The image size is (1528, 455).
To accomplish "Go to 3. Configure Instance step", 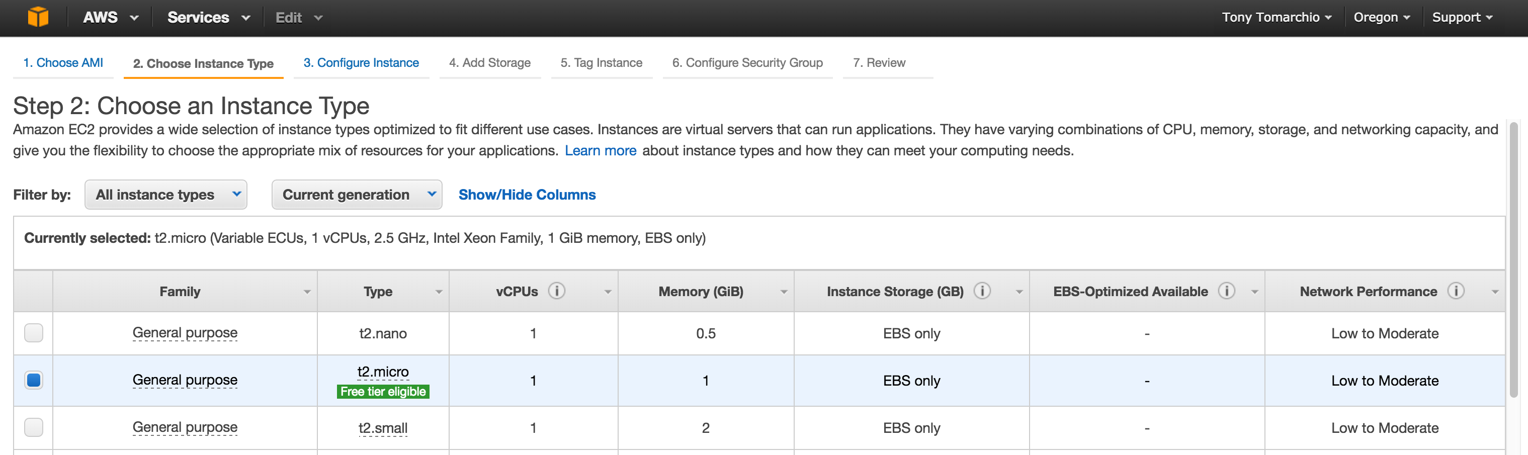I will pos(361,63).
